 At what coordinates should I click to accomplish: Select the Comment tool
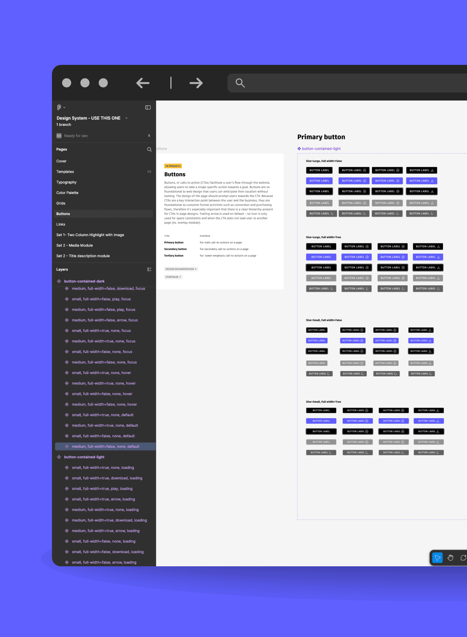pyautogui.click(x=463, y=558)
